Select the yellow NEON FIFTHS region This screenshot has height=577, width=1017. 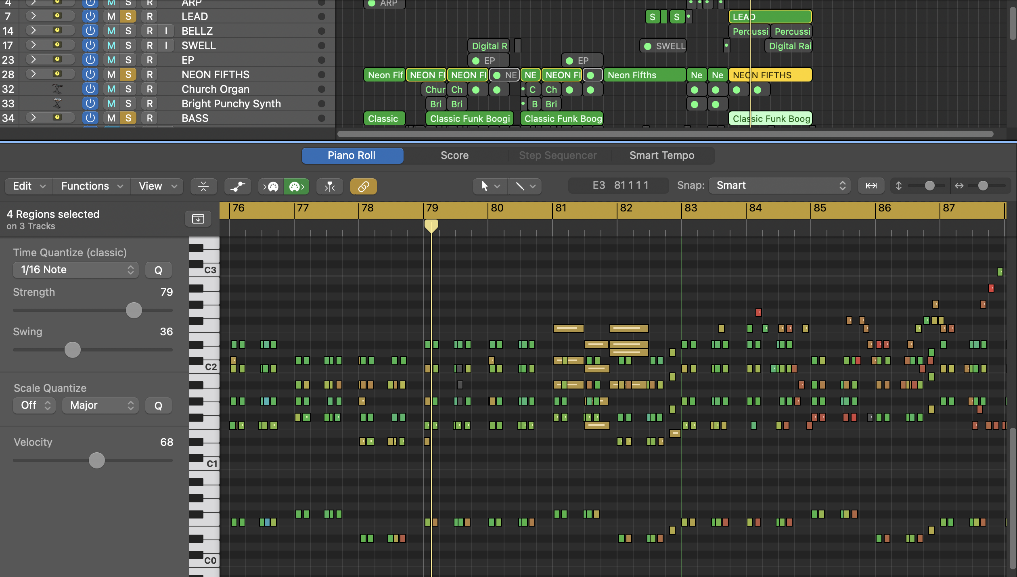(770, 75)
